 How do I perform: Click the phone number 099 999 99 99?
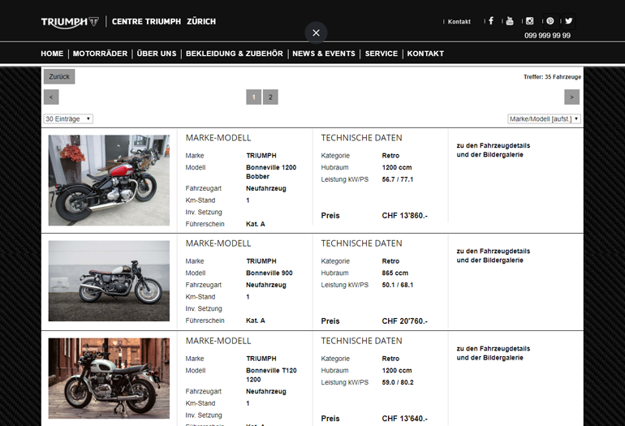[547, 36]
